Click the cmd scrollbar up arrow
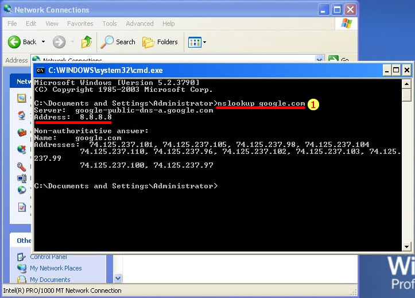The height and width of the screenshot is (298, 415). coord(406,84)
